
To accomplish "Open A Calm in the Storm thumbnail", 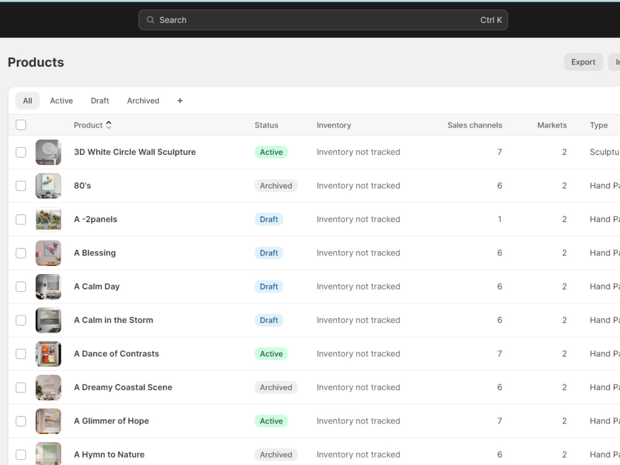I will click(x=48, y=321).
